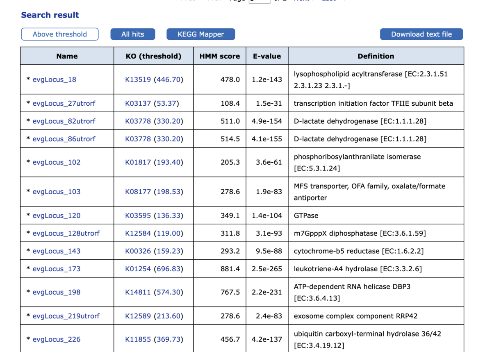Click threshold value 696.83
This screenshot has height=352, width=492.
(169, 269)
